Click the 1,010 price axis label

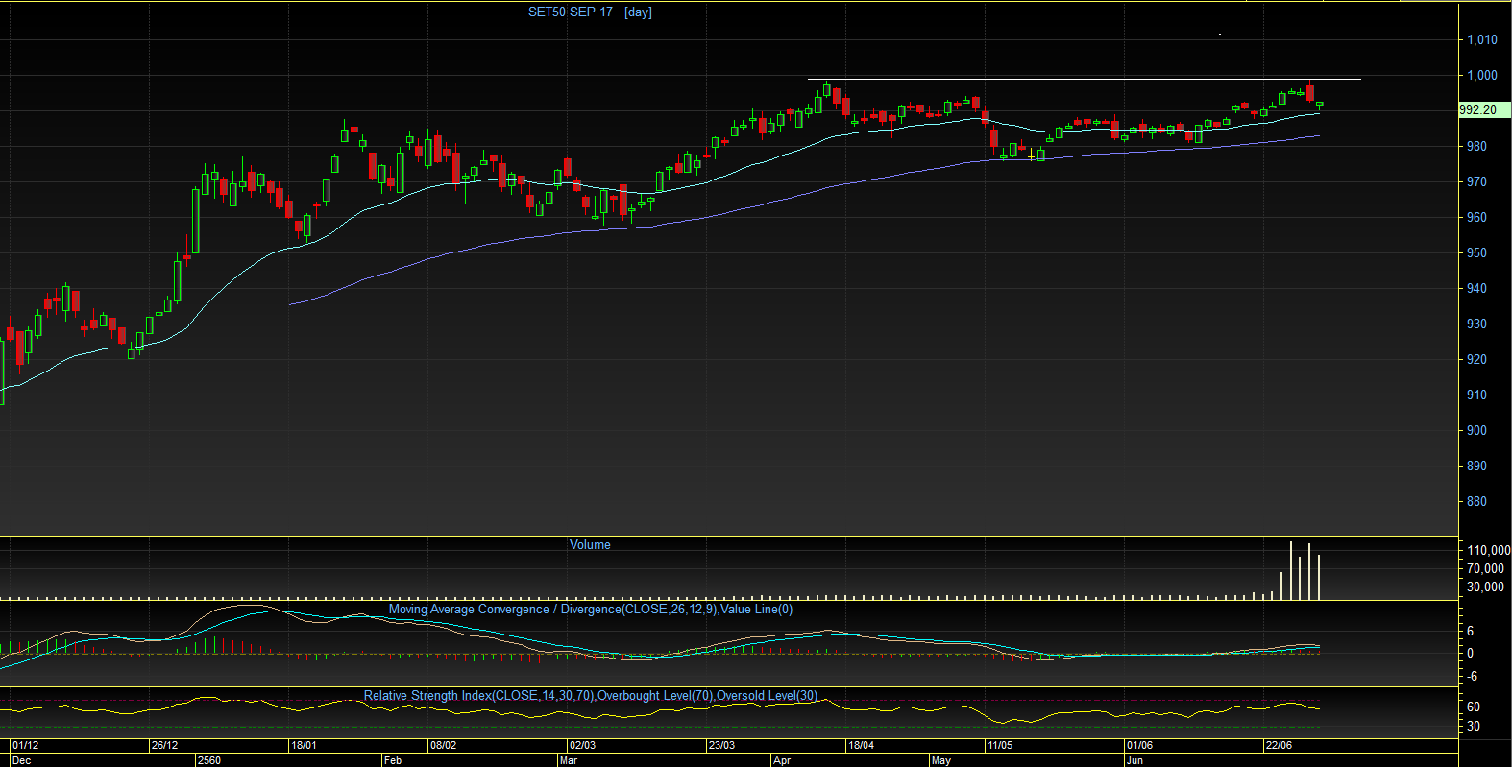[1481, 39]
